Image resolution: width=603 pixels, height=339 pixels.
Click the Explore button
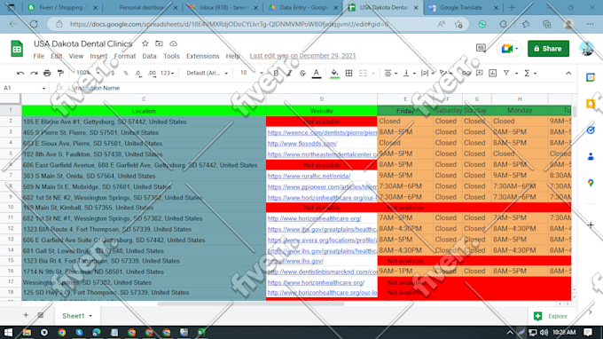(x=551, y=316)
